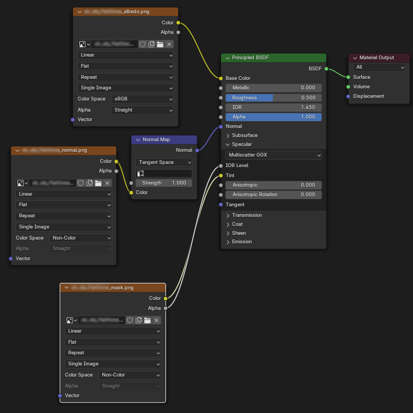This screenshot has width=413, height=413.
Task: Click the Roughness slider in Principled BSDF
Action: [x=273, y=98]
